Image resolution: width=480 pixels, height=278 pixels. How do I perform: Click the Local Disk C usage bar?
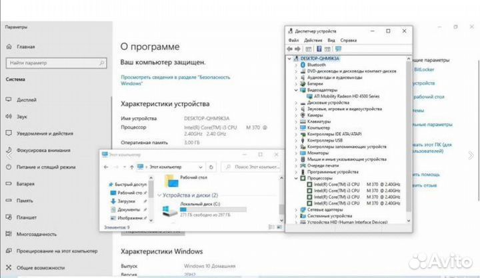pyautogui.click(x=213, y=209)
